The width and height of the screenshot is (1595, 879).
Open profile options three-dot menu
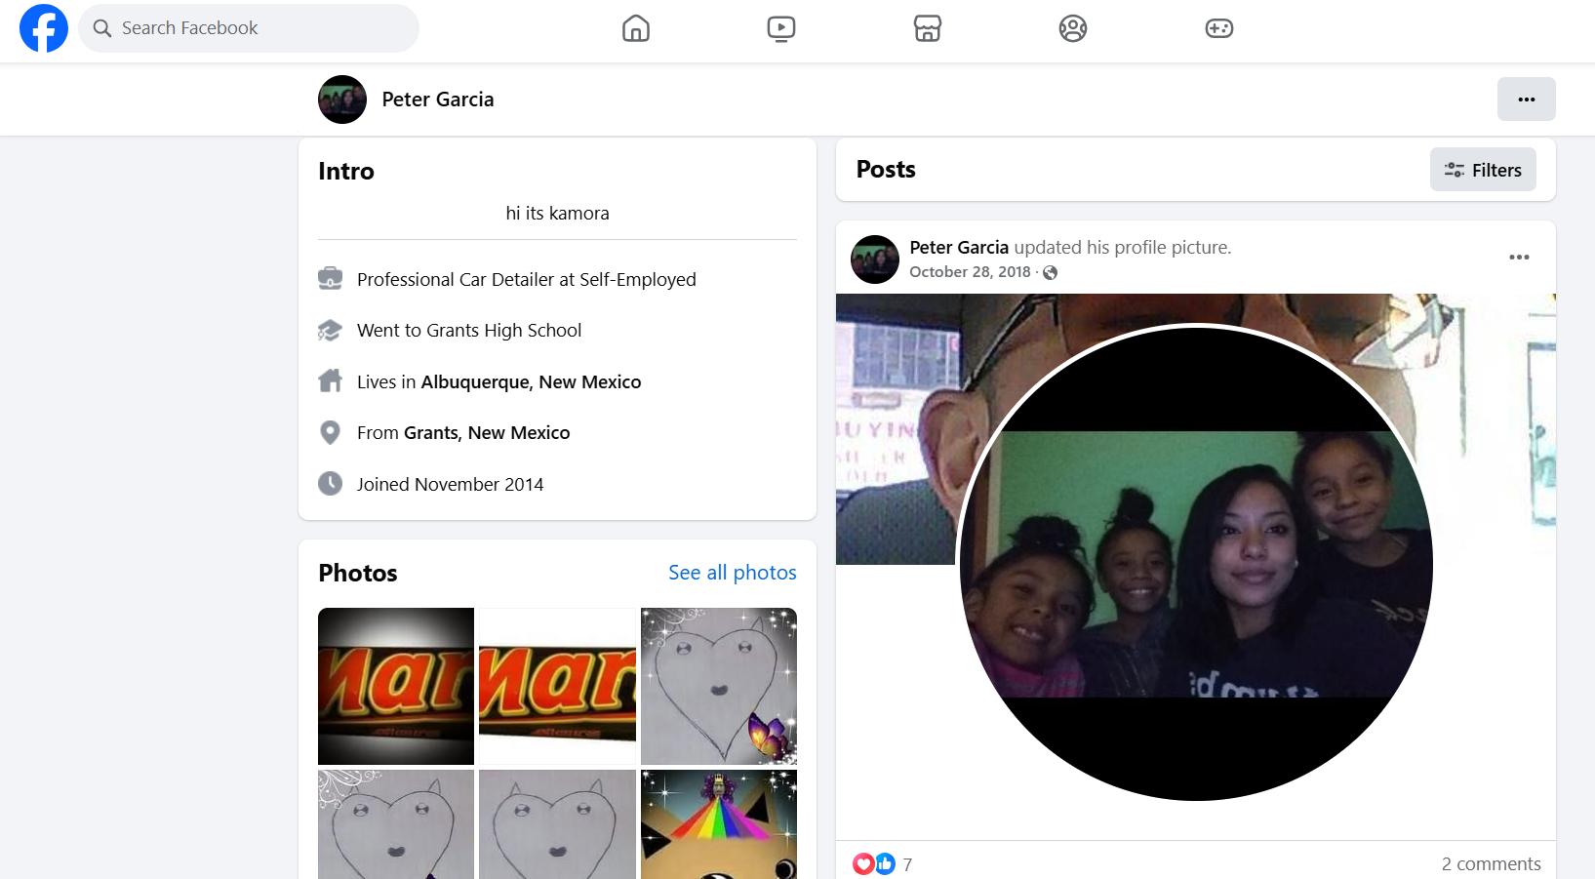[x=1526, y=100]
